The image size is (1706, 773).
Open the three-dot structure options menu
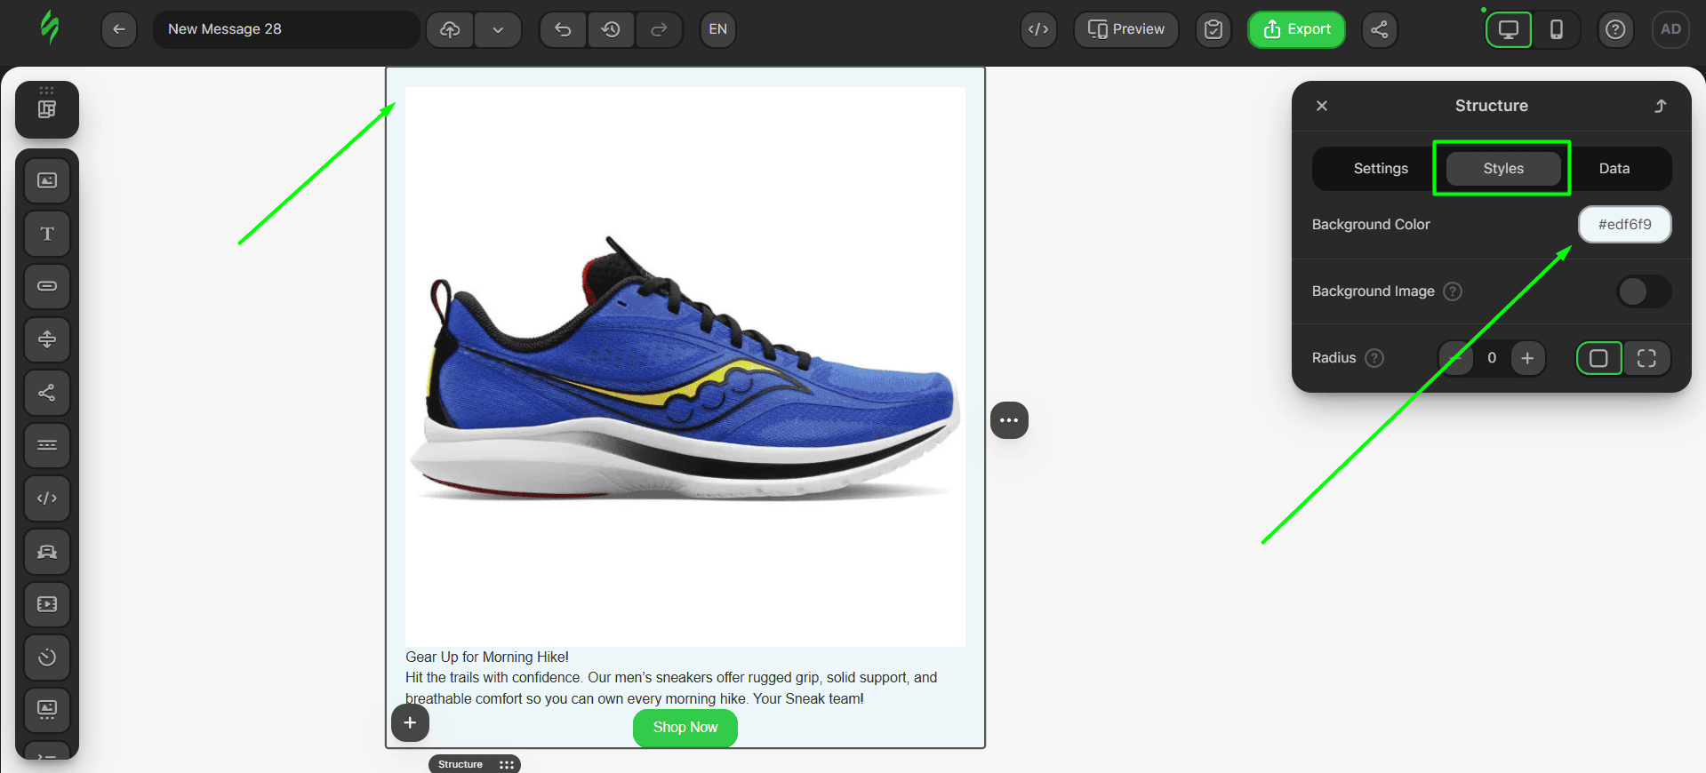[x=1009, y=420]
